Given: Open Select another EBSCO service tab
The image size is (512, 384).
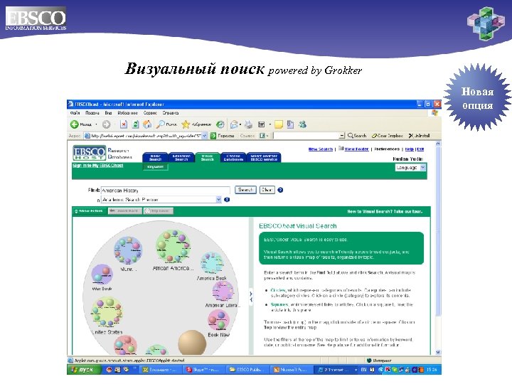Looking at the screenshot, I should [x=264, y=157].
